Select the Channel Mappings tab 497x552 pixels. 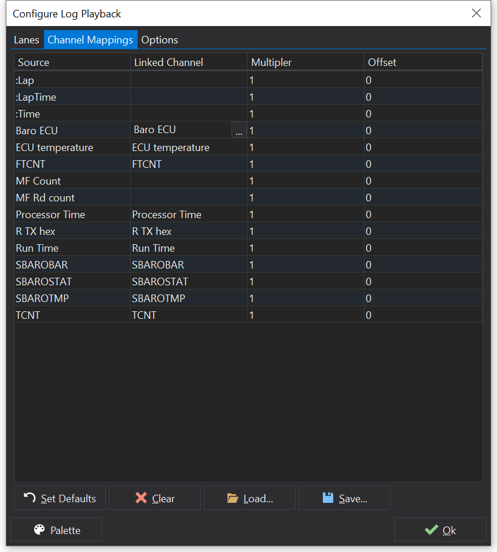pos(90,40)
